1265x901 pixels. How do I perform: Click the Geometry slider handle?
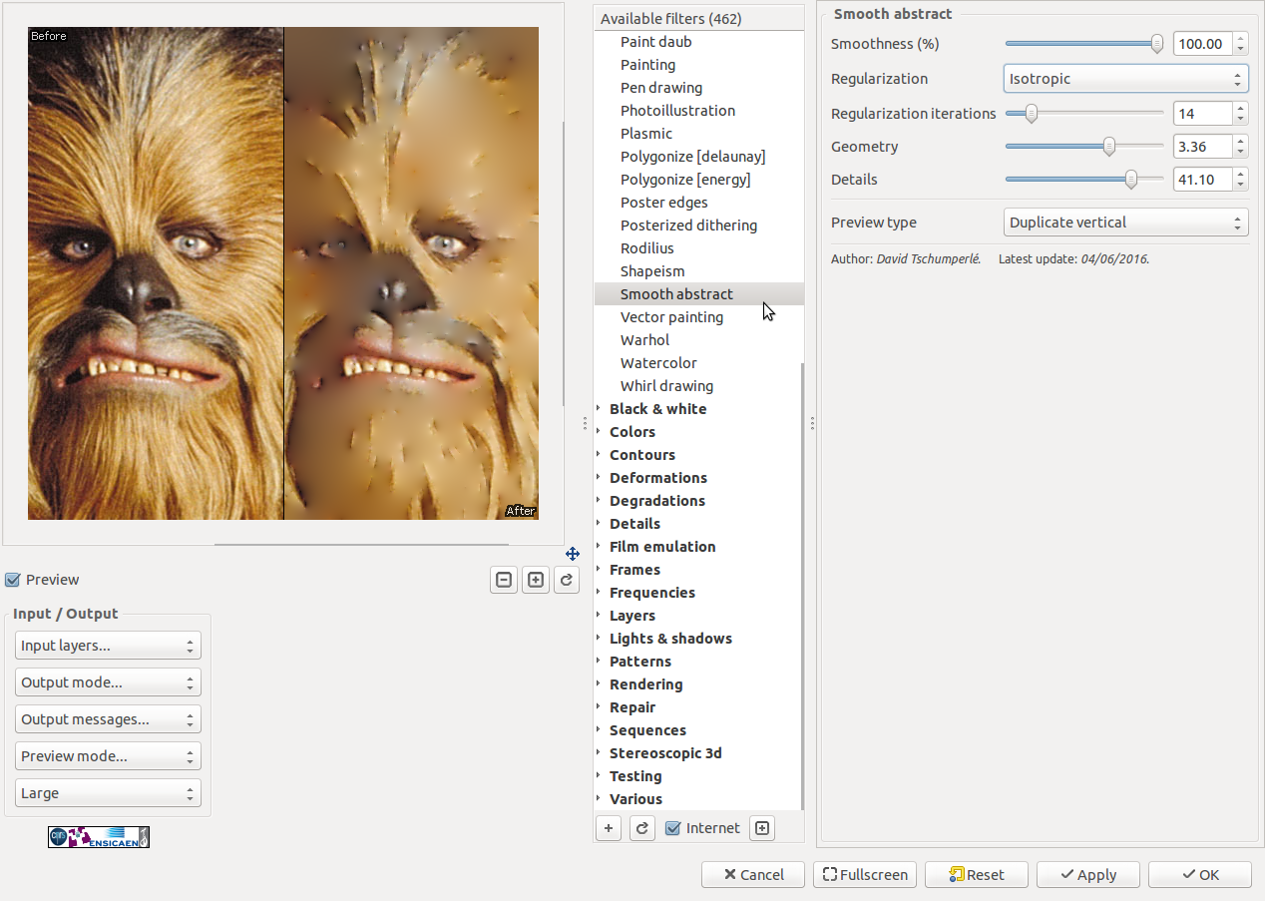pyautogui.click(x=1108, y=147)
